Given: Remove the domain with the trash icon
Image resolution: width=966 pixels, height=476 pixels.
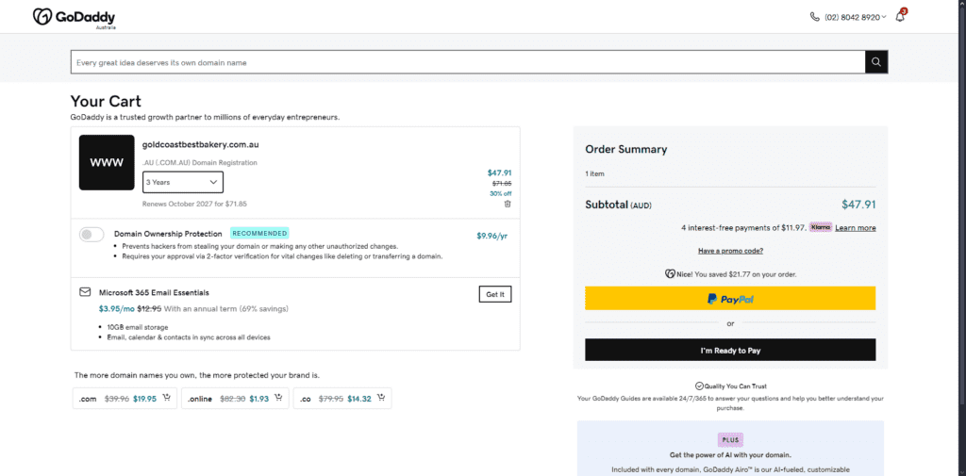Looking at the screenshot, I should pyautogui.click(x=507, y=204).
